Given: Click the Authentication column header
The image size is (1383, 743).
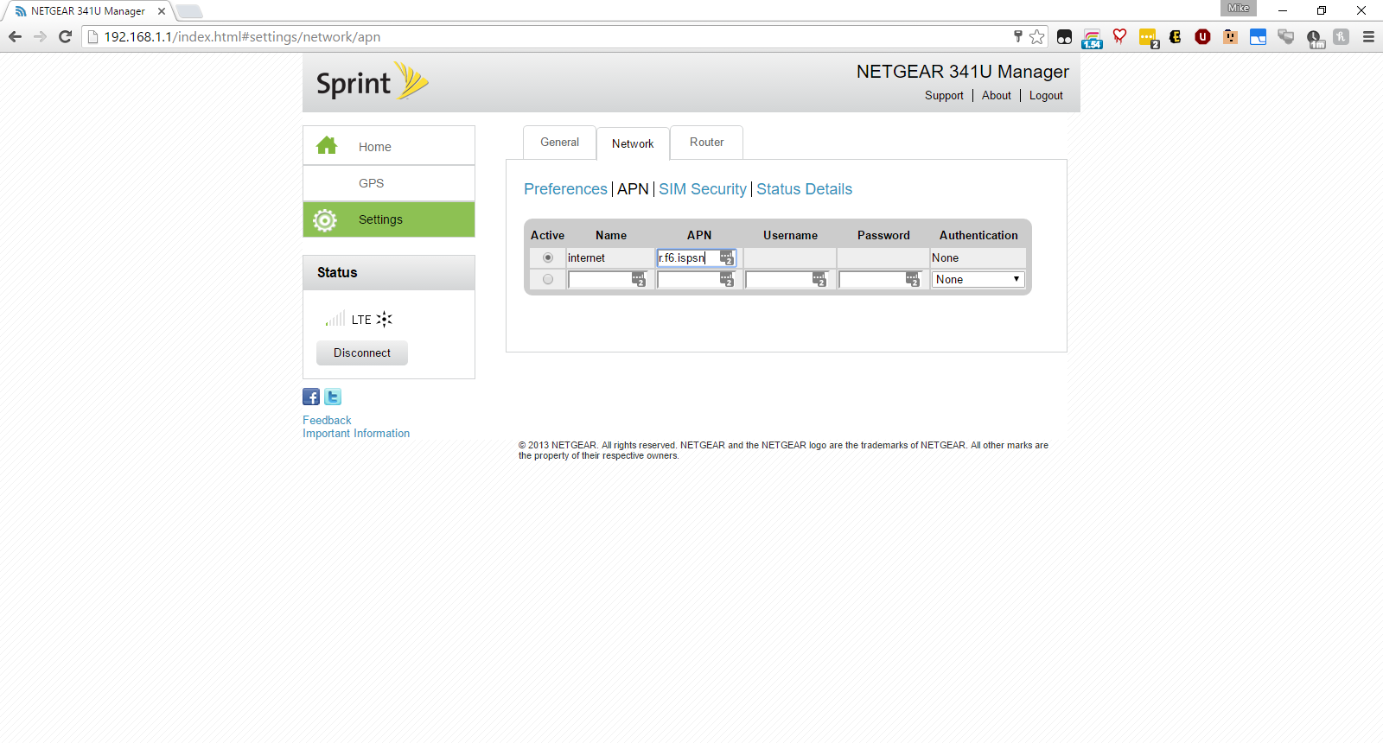Looking at the screenshot, I should (x=978, y=235).
